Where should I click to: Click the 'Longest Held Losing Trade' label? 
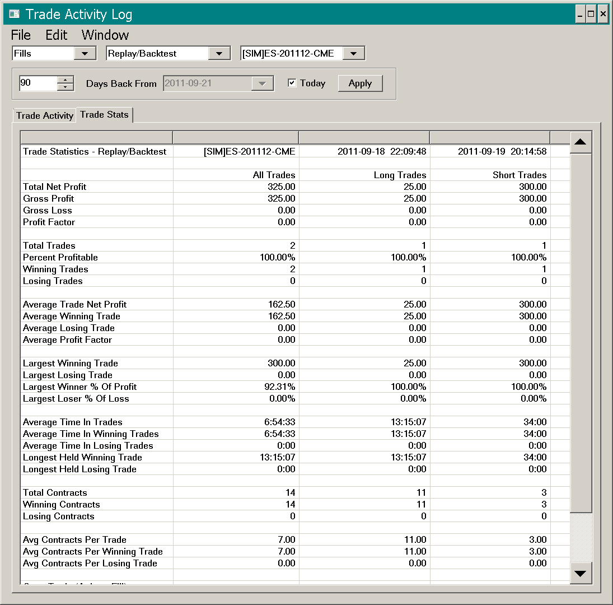point(79,469)
